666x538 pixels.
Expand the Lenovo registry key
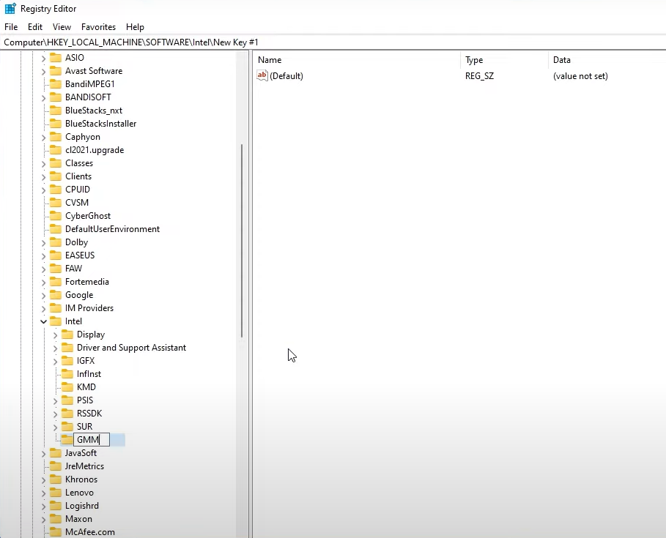tap(43, 493)
